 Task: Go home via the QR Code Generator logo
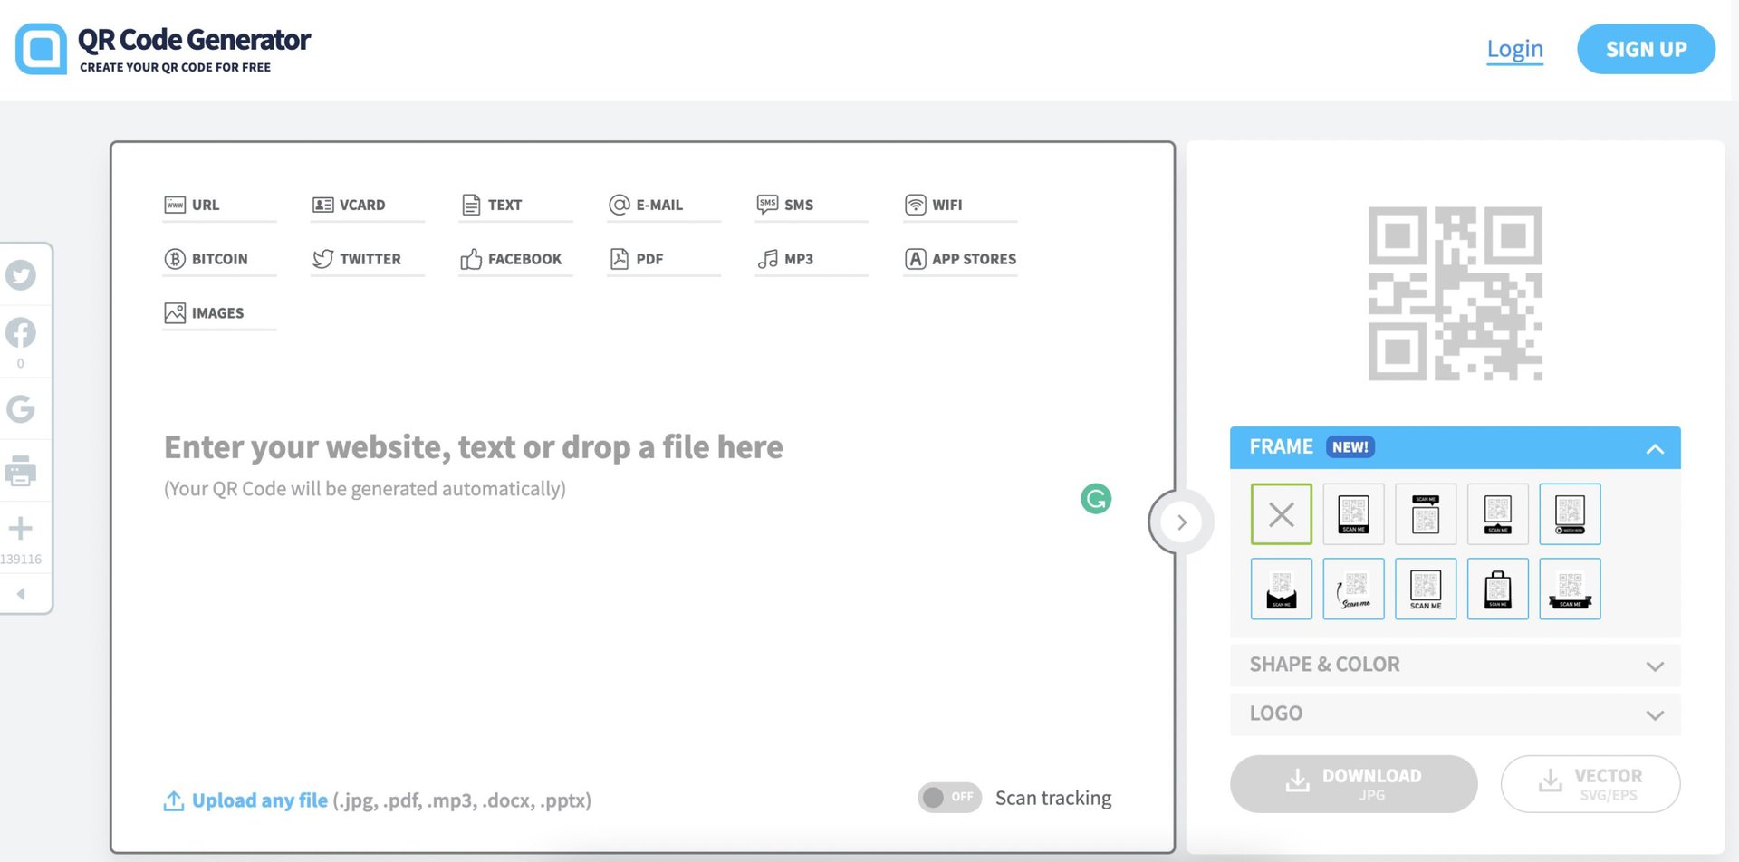pyautogui.click(x=163, y=49)
